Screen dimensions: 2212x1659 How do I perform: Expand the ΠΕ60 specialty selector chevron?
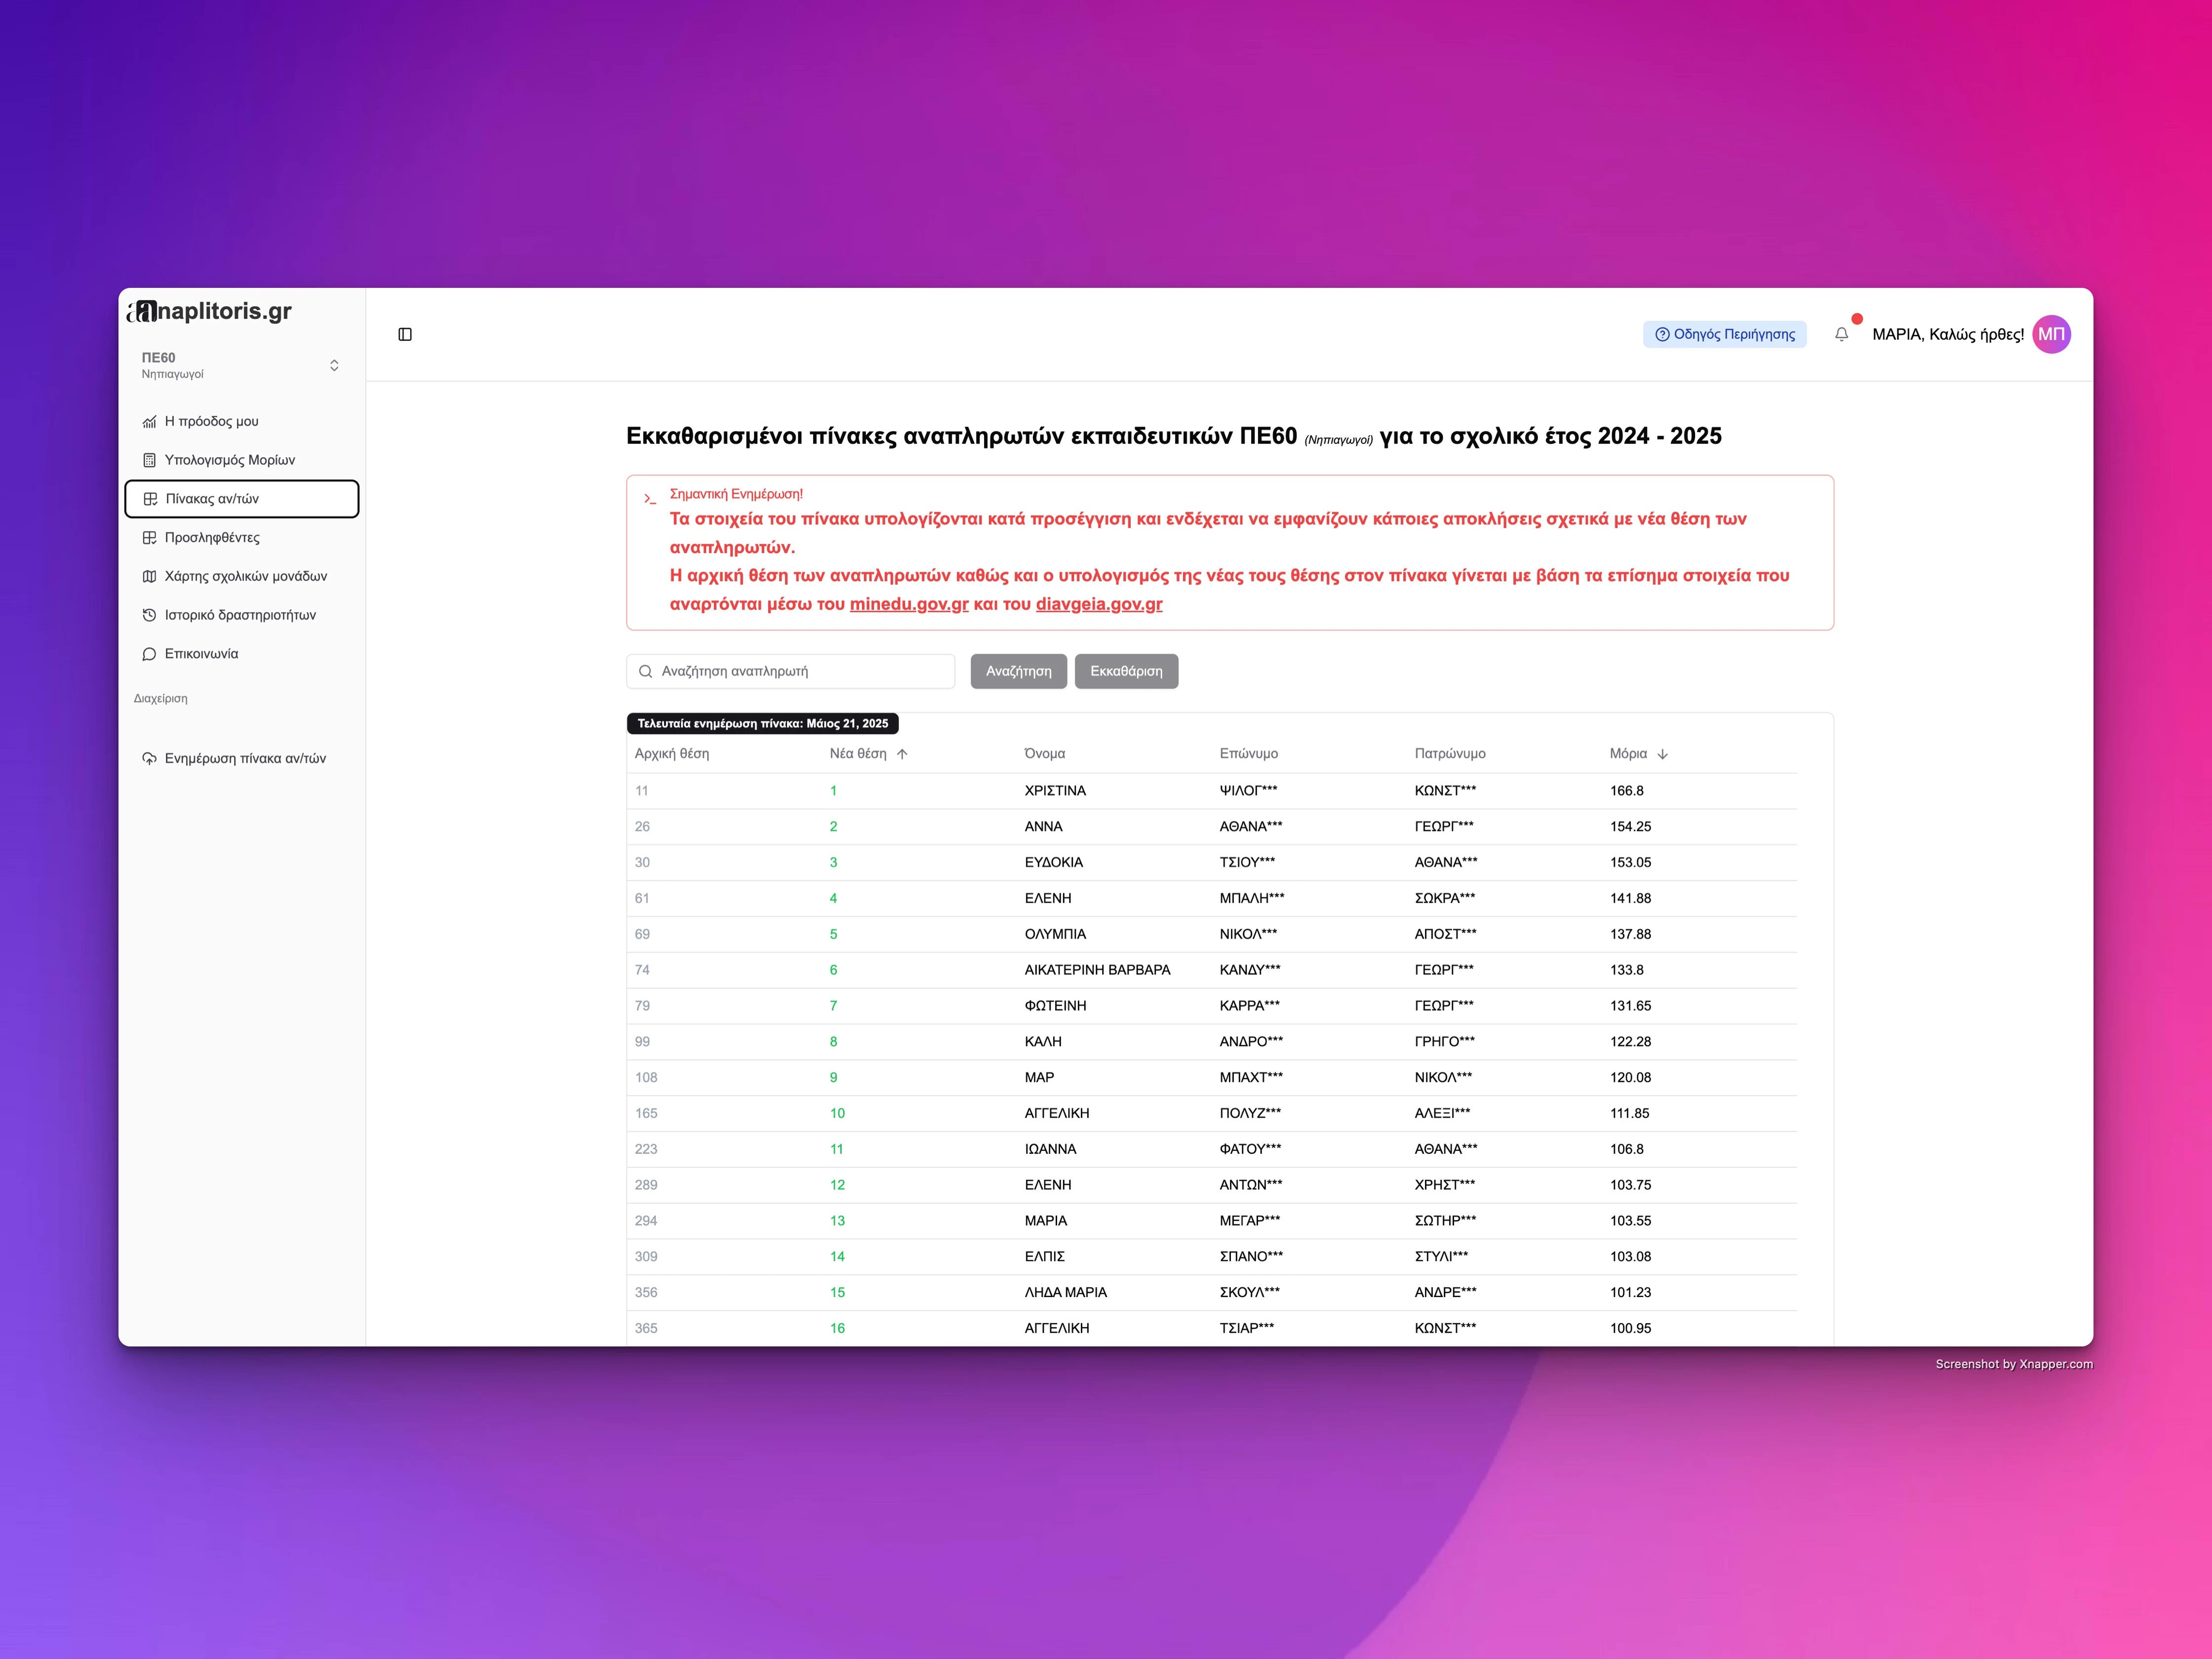pos(334,365)
